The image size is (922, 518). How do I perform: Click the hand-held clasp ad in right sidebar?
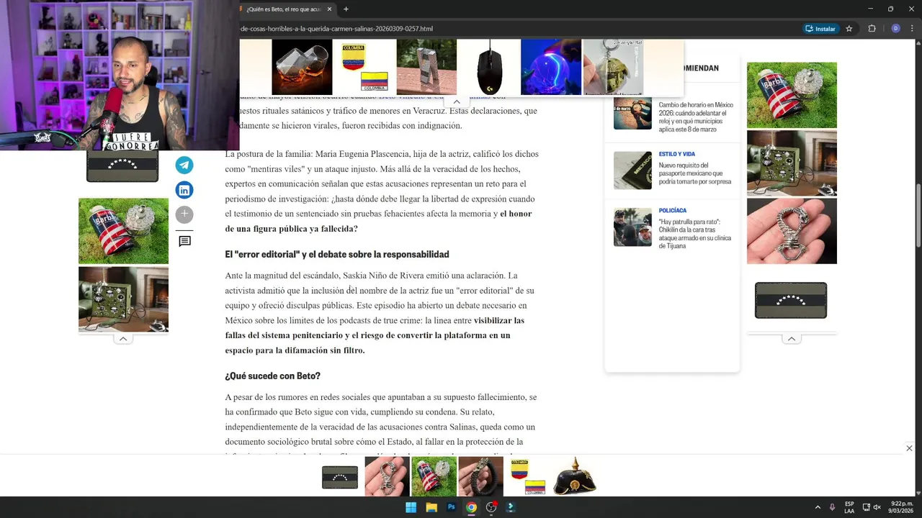click(x=792, y=231)
